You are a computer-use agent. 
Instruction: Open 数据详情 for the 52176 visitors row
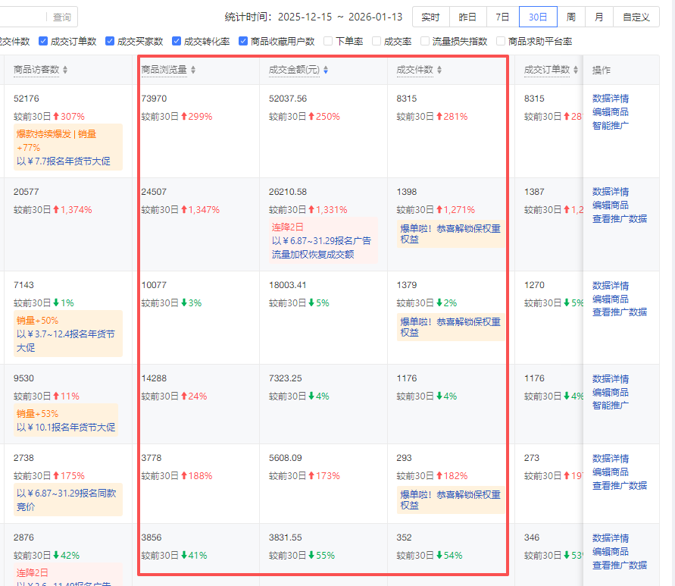tap(611, 99)
